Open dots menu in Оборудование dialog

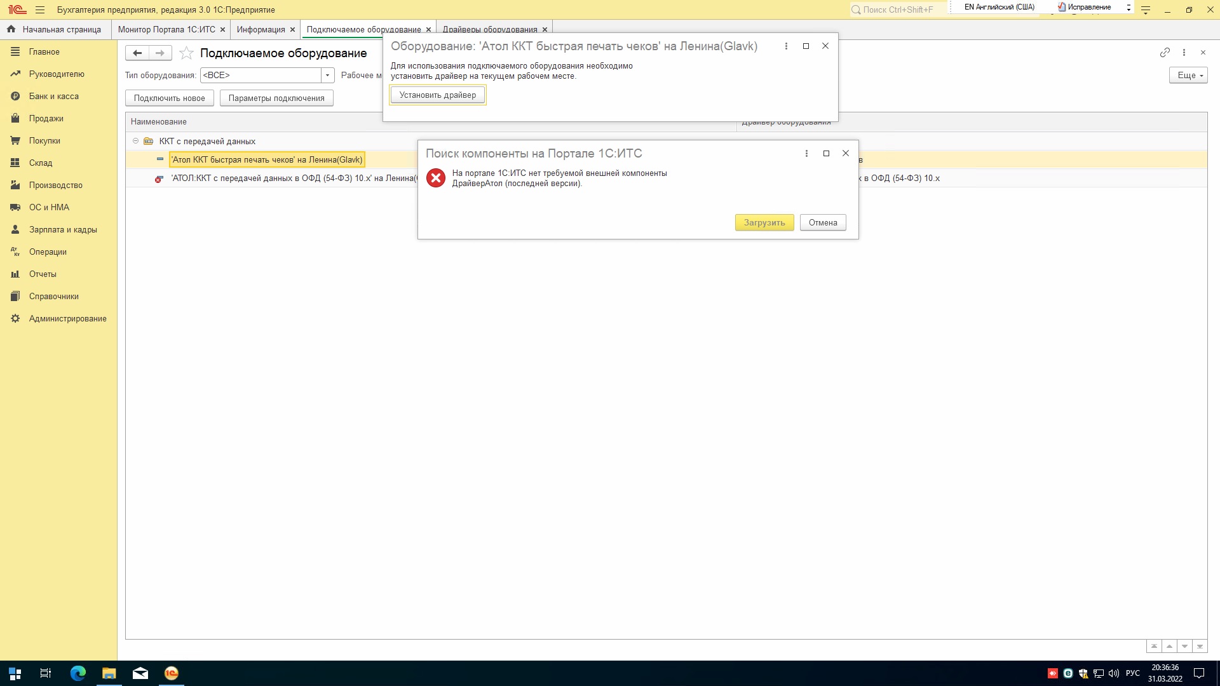coord(786,46)
